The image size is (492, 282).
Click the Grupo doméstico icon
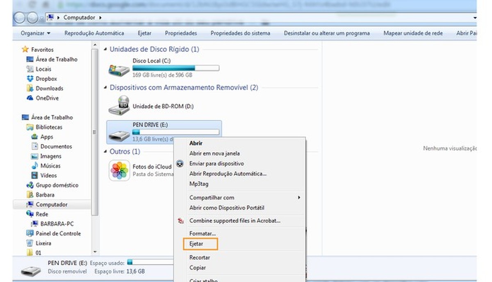coord(30,185)
